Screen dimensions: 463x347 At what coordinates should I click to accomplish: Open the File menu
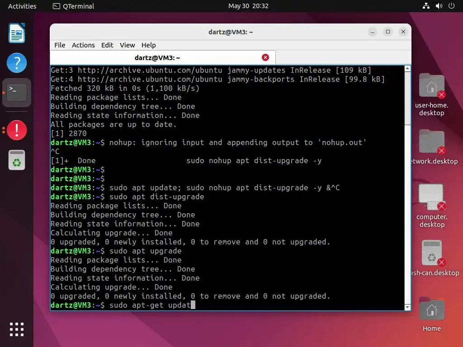click(x=60, y=45)
